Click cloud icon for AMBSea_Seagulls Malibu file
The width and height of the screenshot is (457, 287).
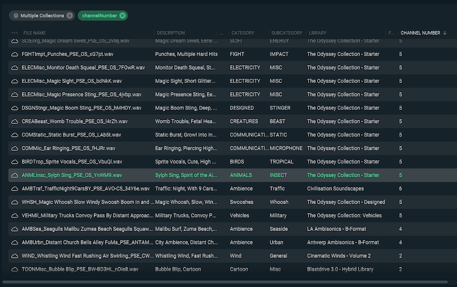pyautogui.click(x=15, y=229)
